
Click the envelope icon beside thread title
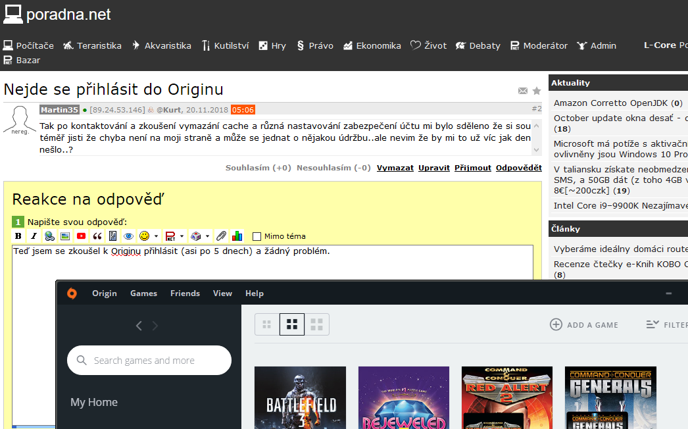point(523,91)
